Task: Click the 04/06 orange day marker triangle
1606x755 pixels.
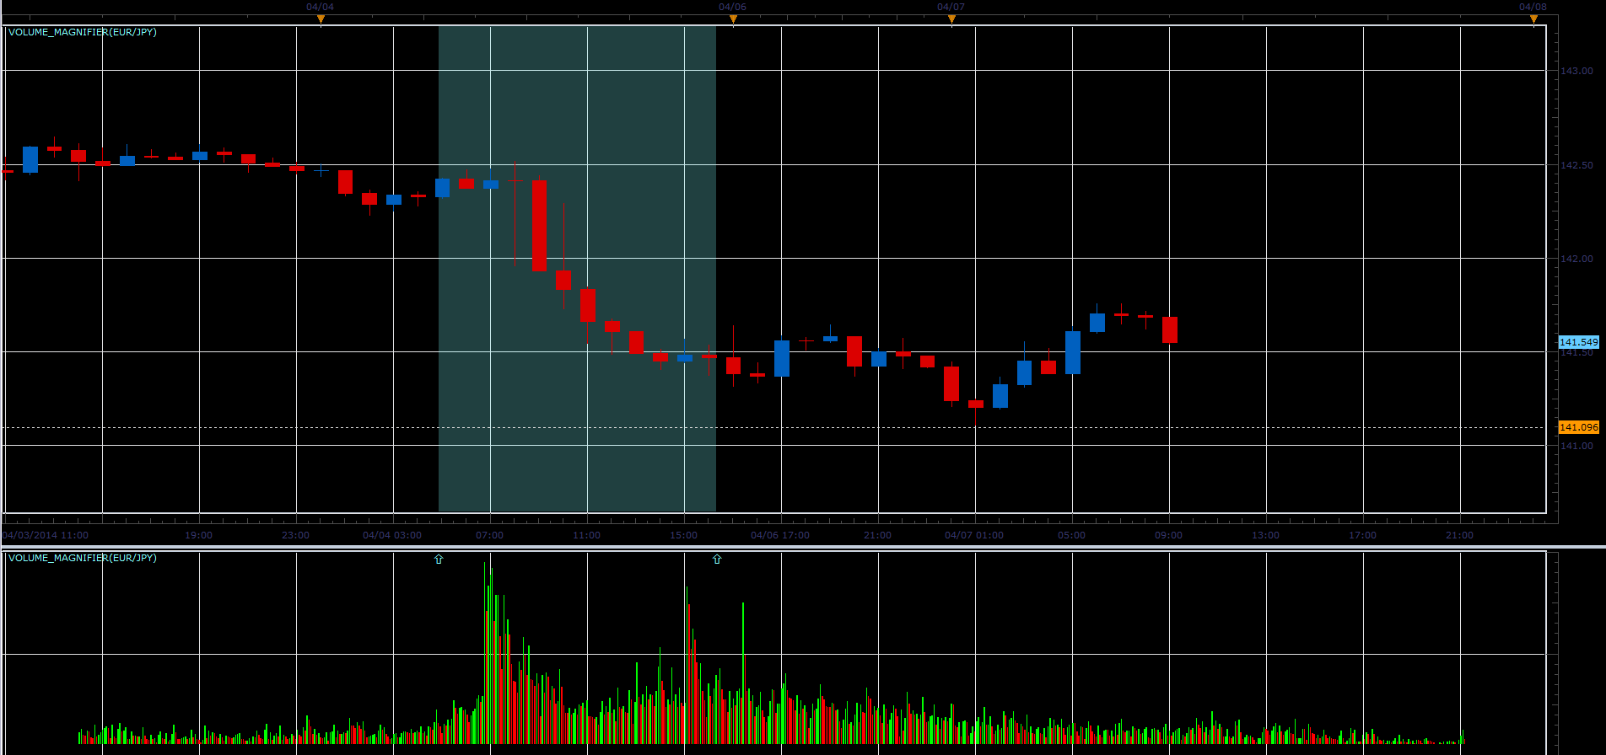Action: (733, 19)
